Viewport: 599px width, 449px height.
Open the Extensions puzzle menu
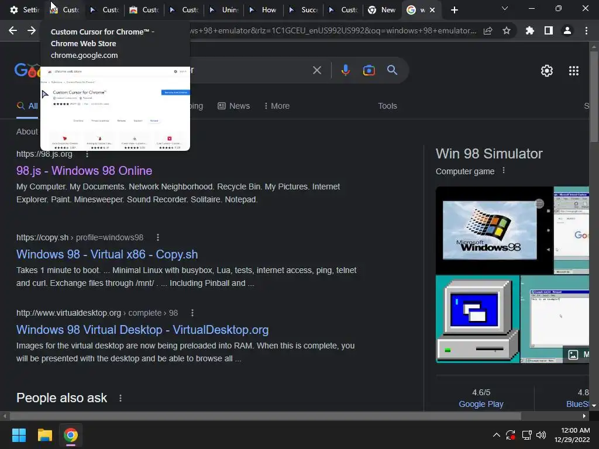[x=530, y=30]
